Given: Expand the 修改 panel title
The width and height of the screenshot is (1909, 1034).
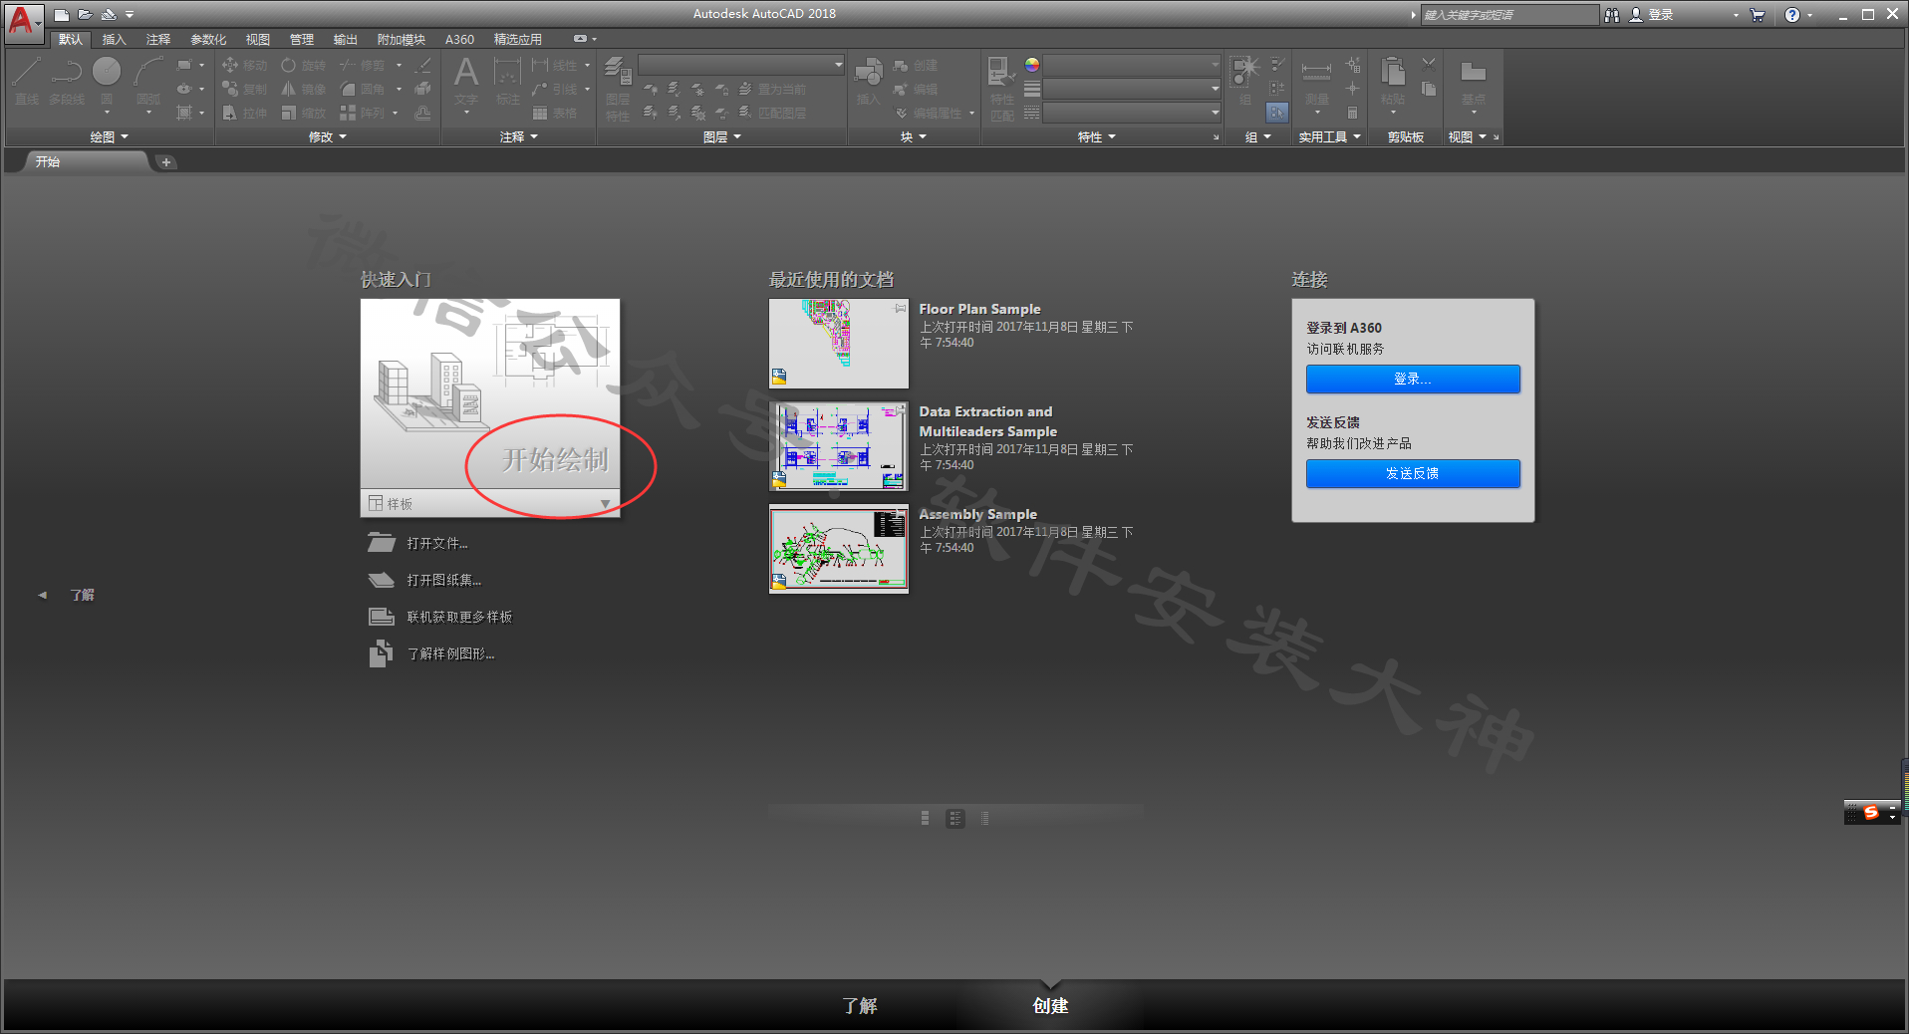Looking at the screenshot, I should (327, 137).
